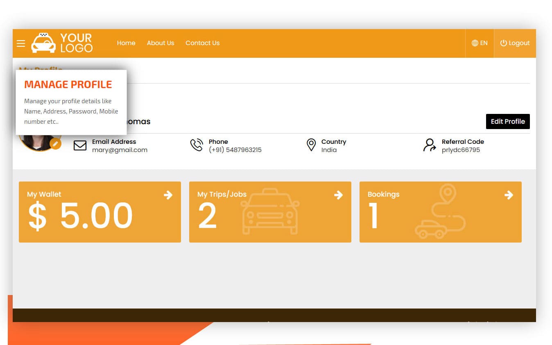Viewport: 552px width, 345px height.
Task: Click the country location pin icon
Action: pos(311,145)
